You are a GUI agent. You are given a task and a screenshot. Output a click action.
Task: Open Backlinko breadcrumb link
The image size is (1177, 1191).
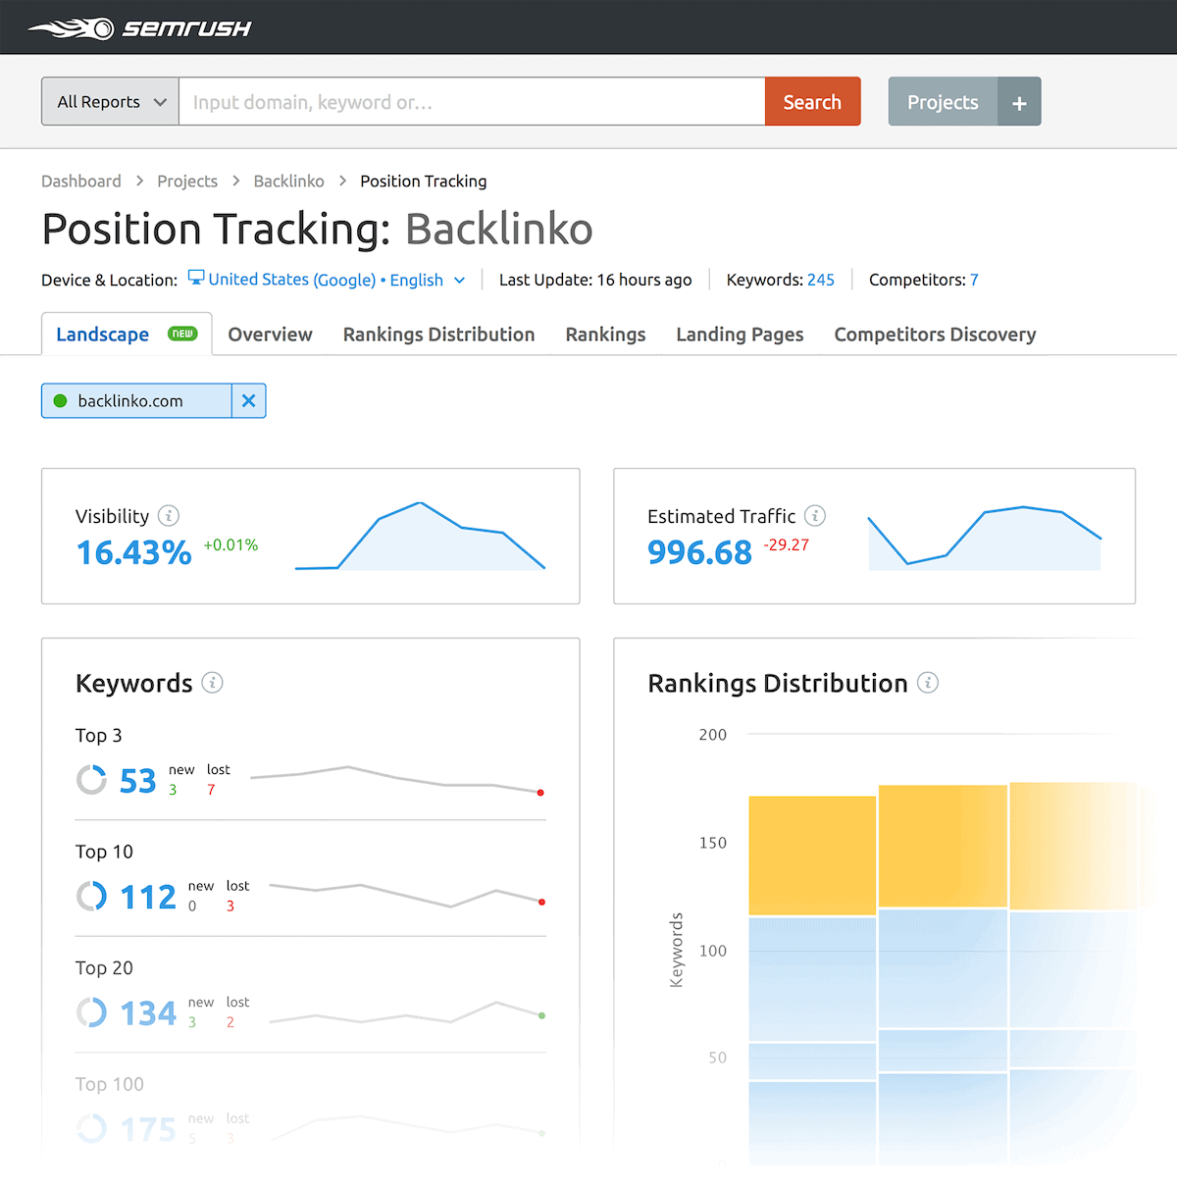[288, 181]
